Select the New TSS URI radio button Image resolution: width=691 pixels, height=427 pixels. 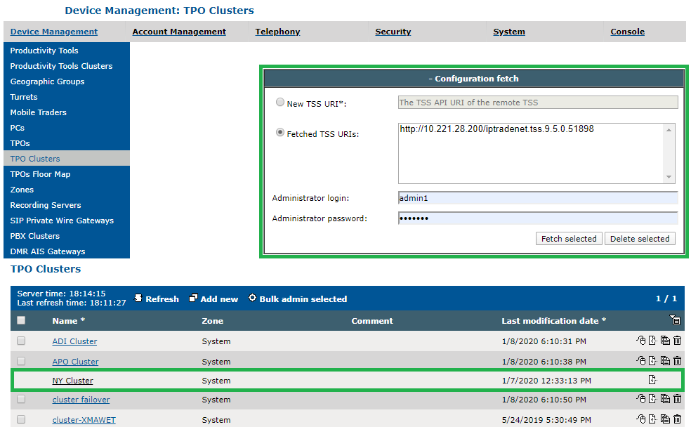click(x=279, y=103)
